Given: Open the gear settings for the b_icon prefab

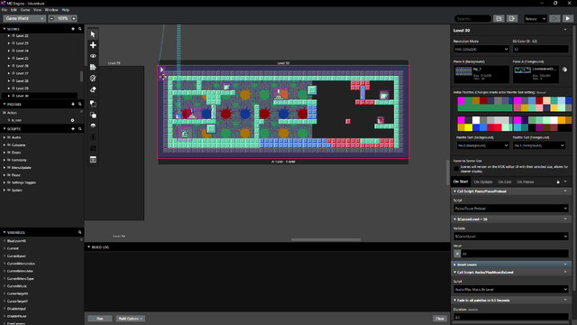Looking at the screenshot, I should 72,120.
